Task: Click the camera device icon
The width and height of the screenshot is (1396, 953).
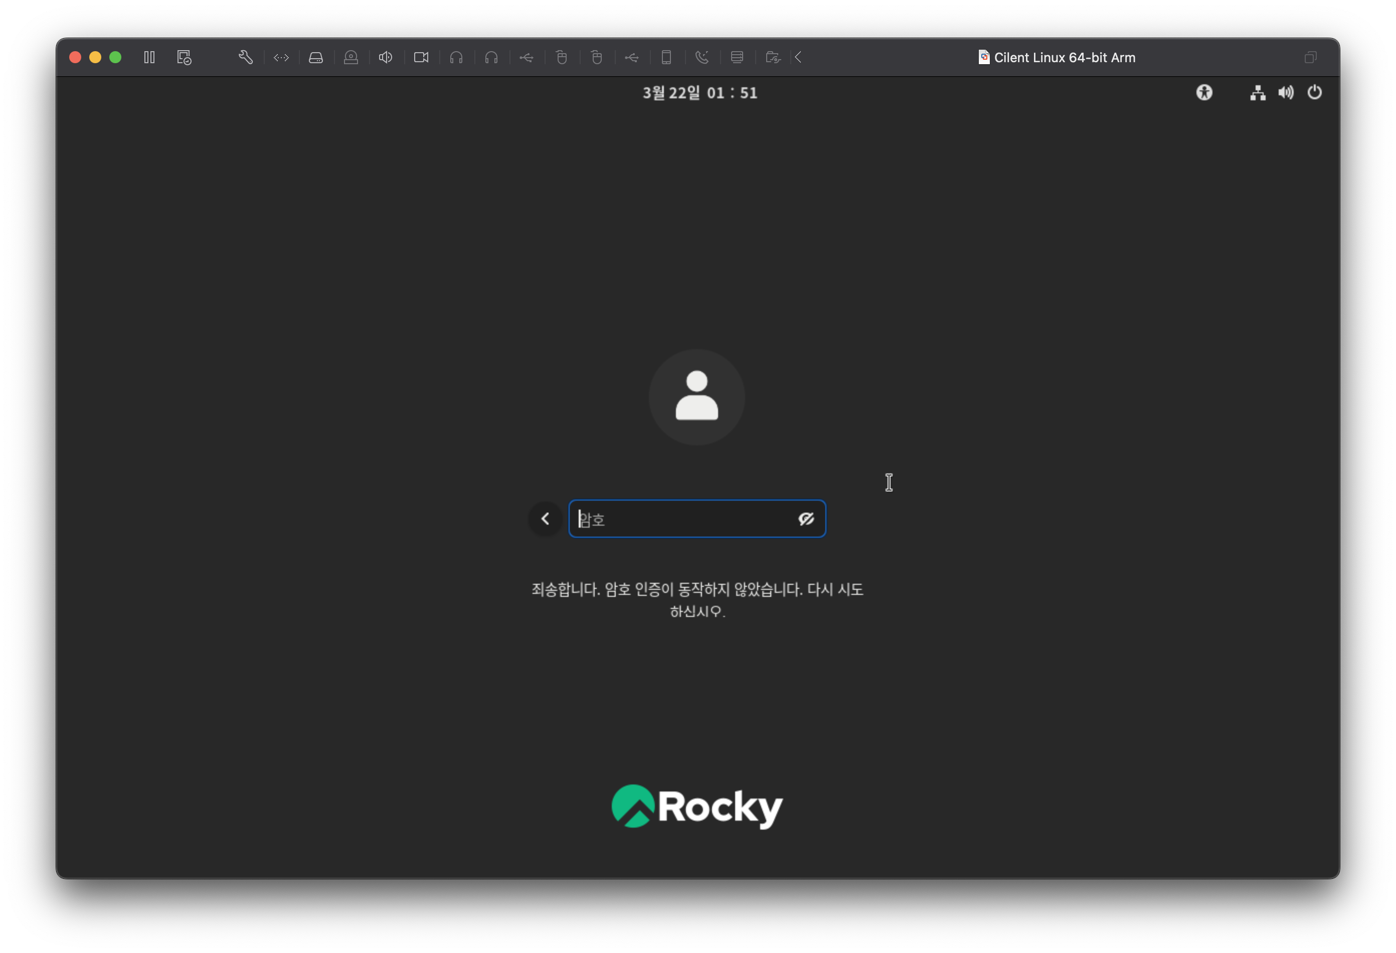Action: coord(421,58)
